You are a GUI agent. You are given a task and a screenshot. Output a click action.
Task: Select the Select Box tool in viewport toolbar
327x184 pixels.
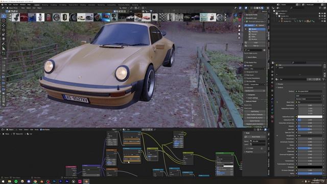point(4,16)
